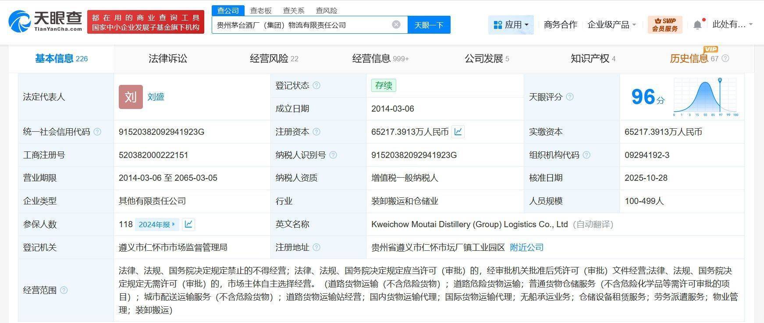The image size is (764, 323).
Task: Click help icon beside 天眼评分
Action: (570, 97)
